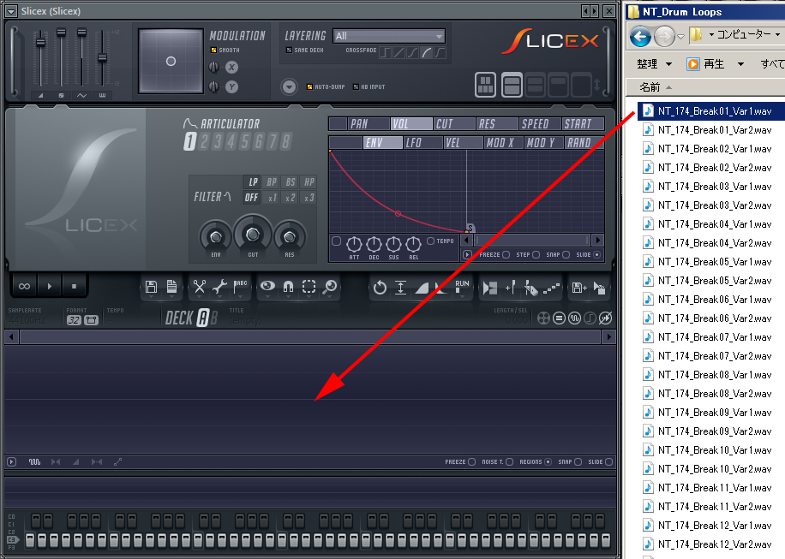Open the MOD X editor tab
785x559 pixels.
click(503, 142)
